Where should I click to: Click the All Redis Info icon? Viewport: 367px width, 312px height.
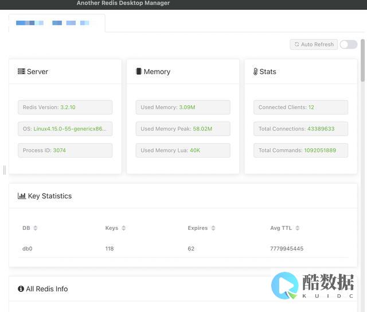coord(21,289)
